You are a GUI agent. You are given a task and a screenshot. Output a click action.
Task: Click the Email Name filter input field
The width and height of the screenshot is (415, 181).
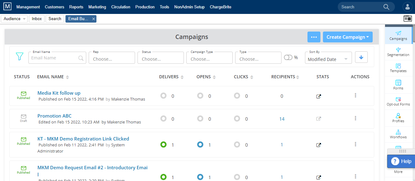pyautogui.click(x=57, y=58)
